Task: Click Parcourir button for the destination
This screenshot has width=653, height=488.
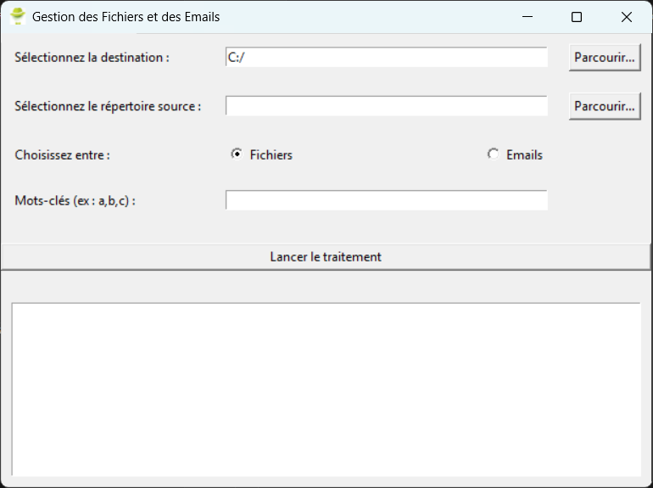Action: 605,58
